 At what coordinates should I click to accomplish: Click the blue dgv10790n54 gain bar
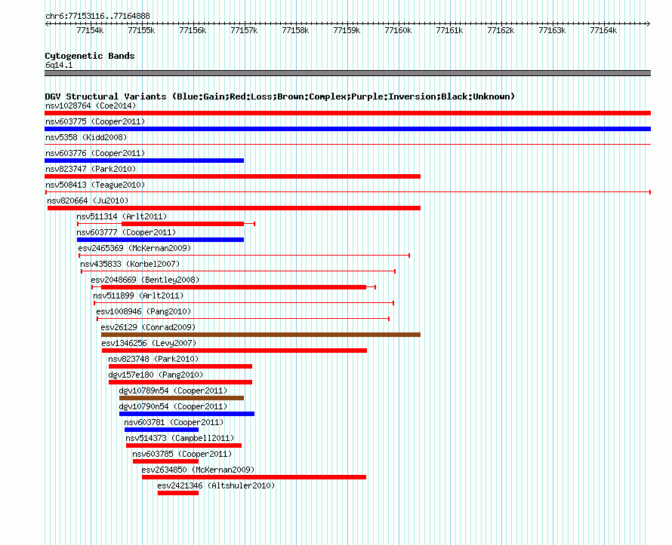pyautogui.click(x=186, y=414)
